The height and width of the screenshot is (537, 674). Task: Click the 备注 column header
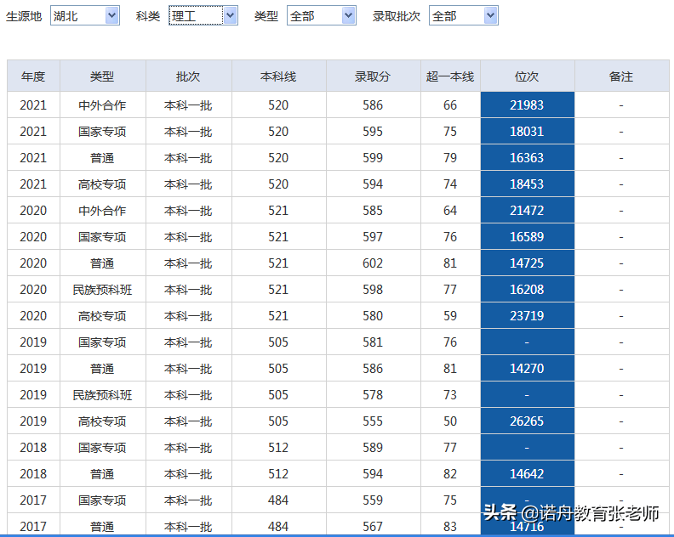click(621, 76)
